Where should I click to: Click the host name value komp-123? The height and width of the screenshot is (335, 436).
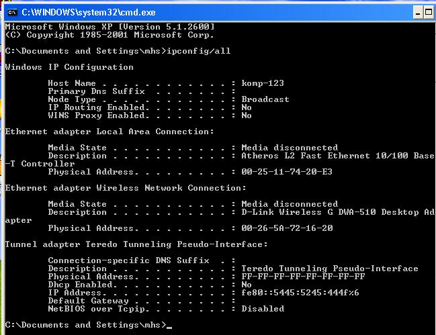(x=263, y=83)
